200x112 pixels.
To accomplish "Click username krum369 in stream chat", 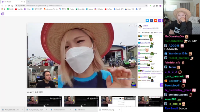I will pos(170,99).
